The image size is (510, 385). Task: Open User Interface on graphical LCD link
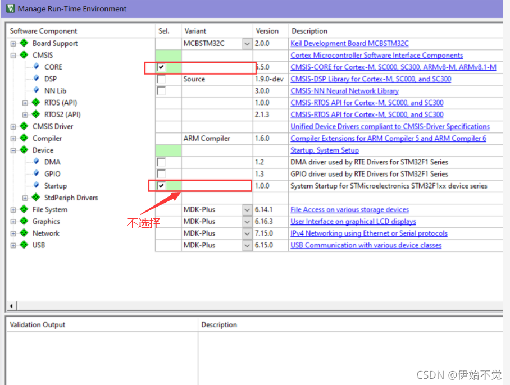pos(353,222)
